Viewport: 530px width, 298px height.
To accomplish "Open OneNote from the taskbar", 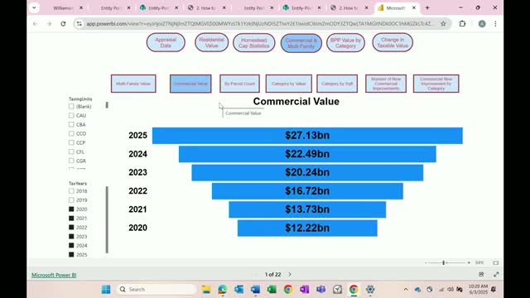I will [x=304, y=289].
